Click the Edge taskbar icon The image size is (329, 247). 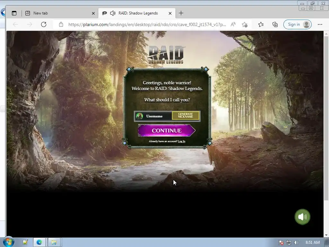pos(39,242)
